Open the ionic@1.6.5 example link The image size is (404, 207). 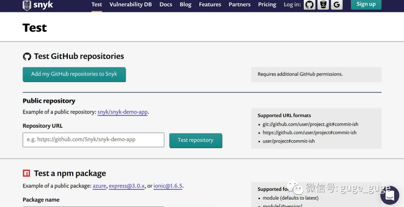168,186
